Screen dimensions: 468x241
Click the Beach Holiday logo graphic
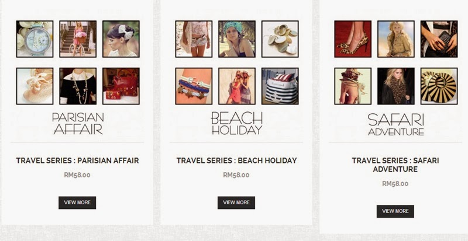click(x=237, y=123)
